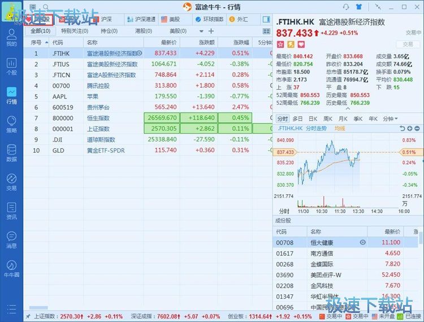
Task: Select the 腾讯控股 row
Action: point(148,85)
